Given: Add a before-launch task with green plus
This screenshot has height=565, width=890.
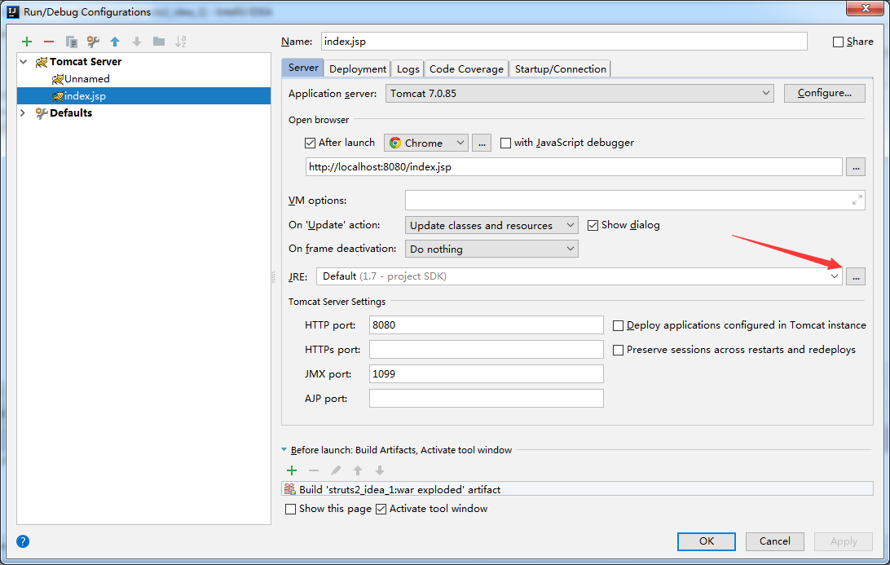Looking at the screenshot, I should [292, 470].
